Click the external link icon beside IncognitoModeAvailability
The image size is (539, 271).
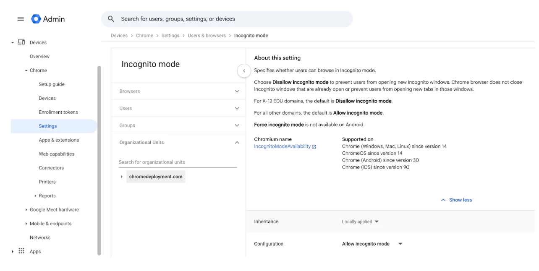pyautogui.click(x=314, y=147)
